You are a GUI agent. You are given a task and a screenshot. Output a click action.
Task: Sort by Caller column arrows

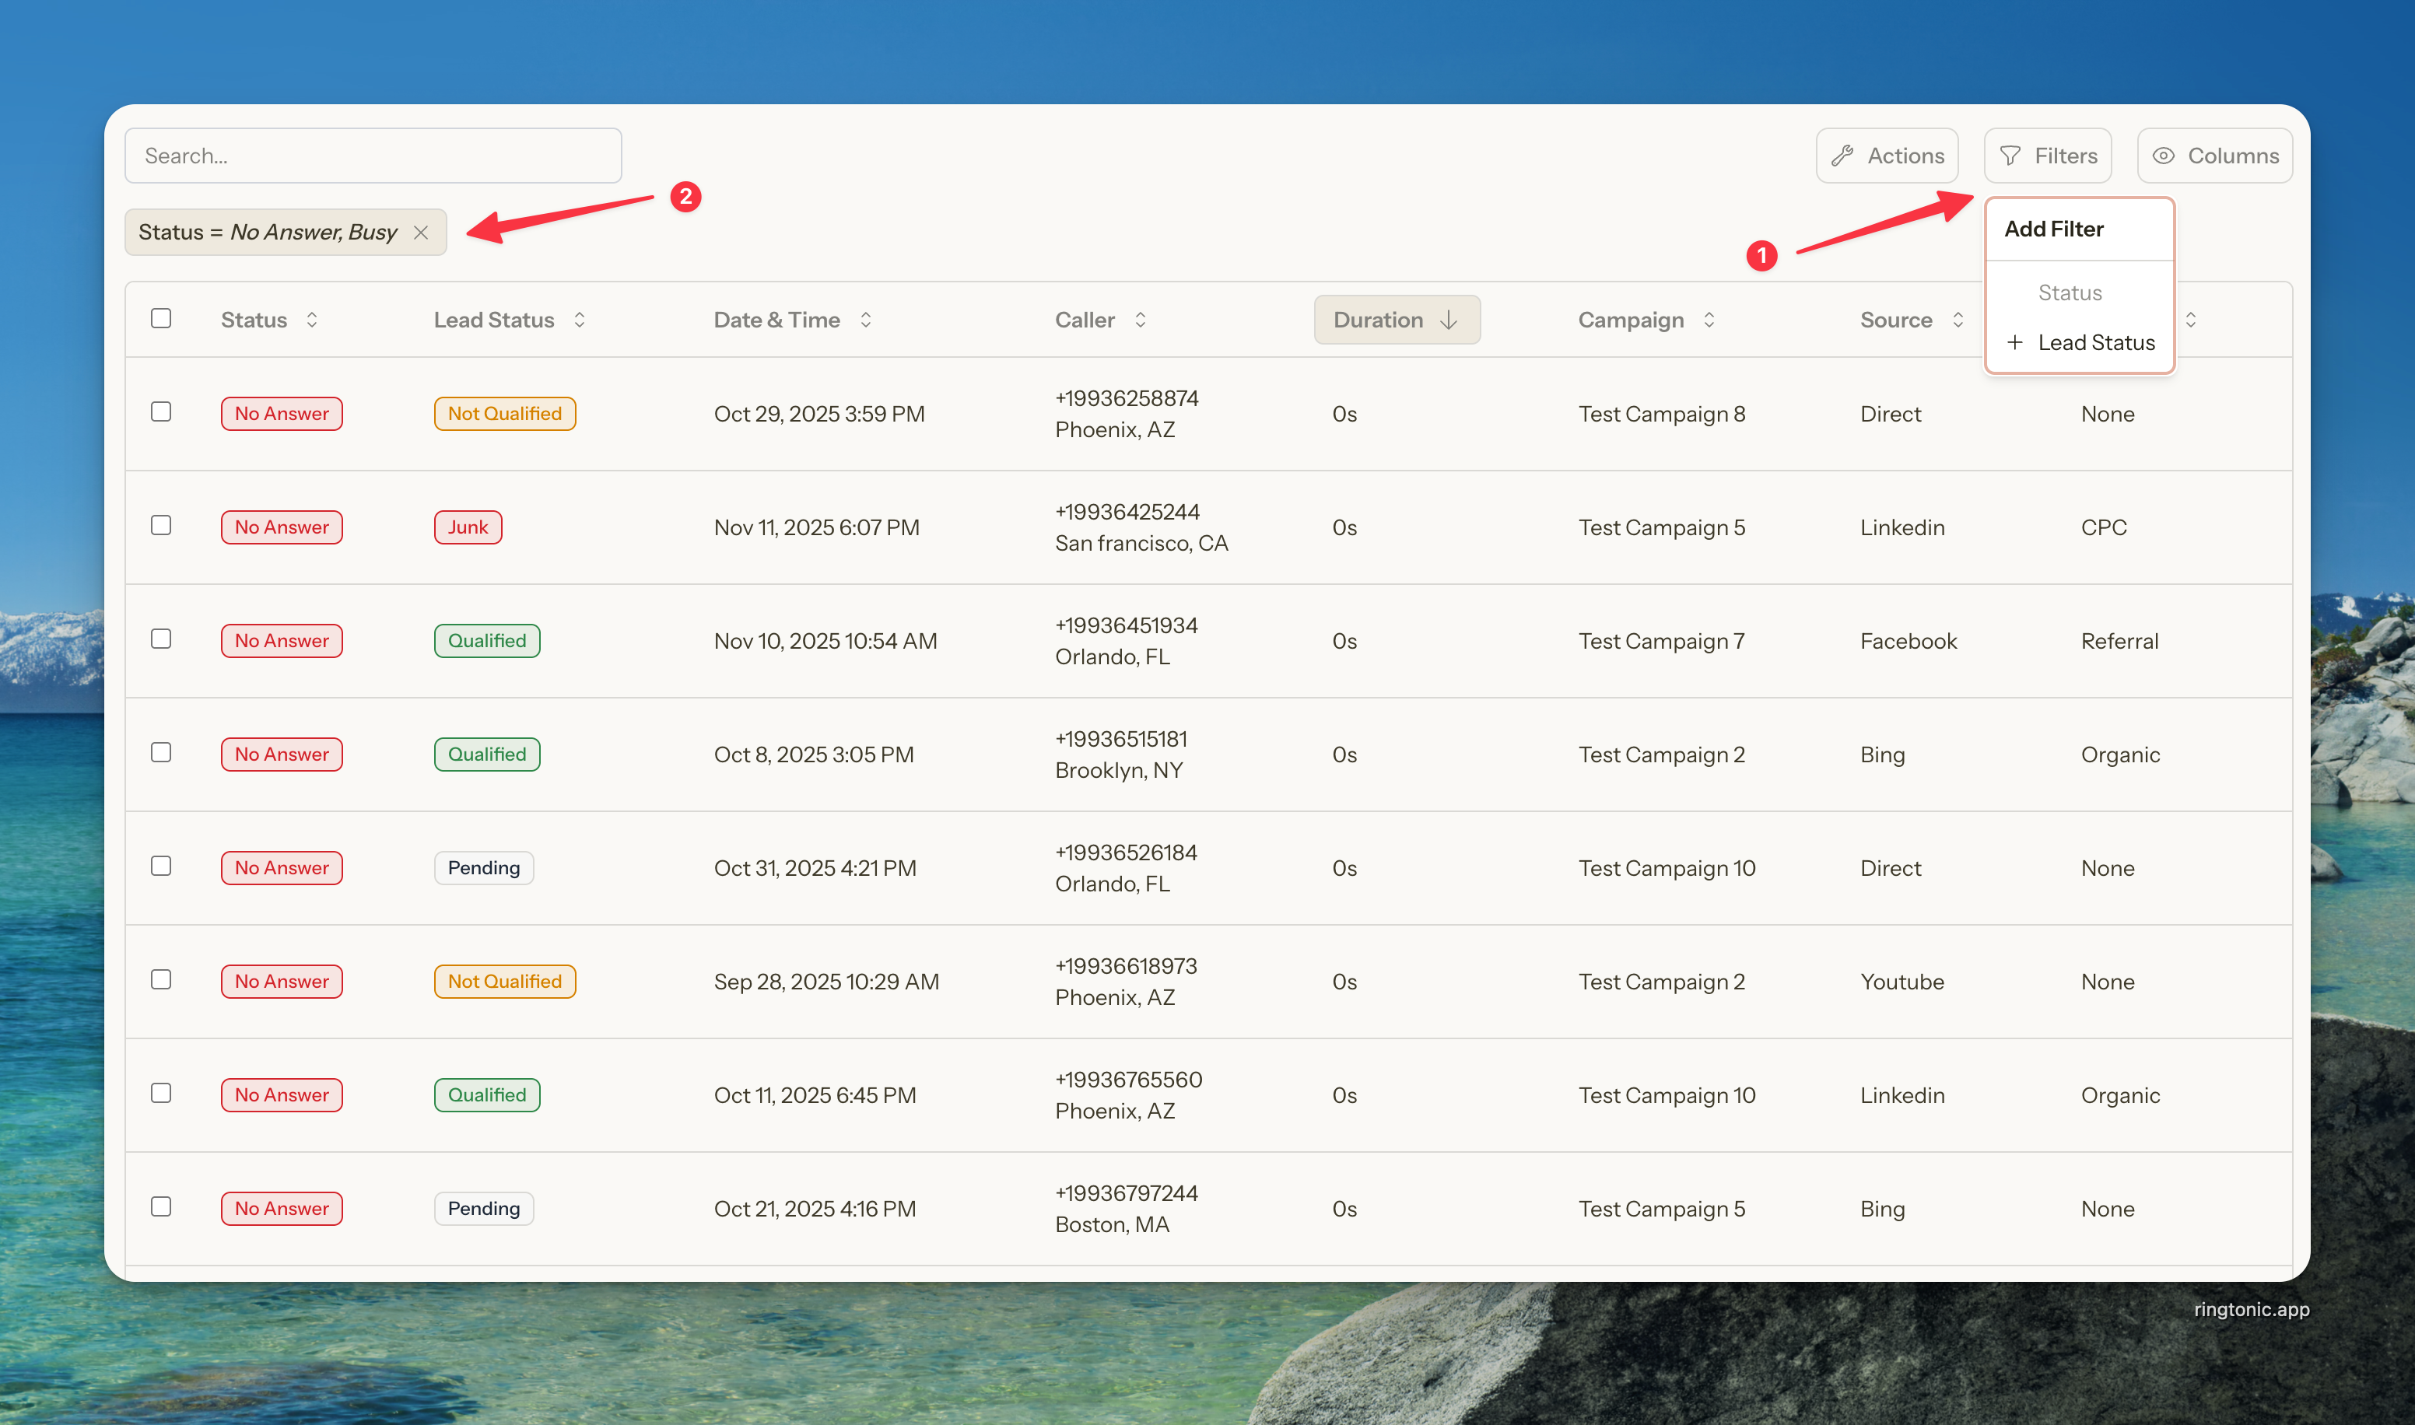pos(1141,320)
